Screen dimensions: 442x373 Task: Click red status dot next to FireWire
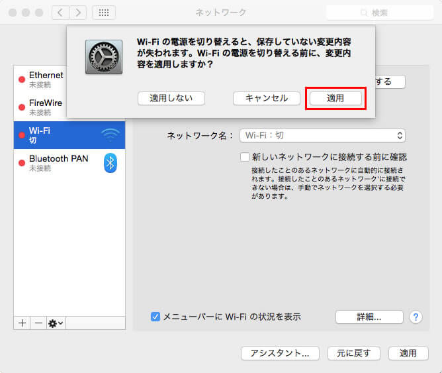click(x=22, y=107)
